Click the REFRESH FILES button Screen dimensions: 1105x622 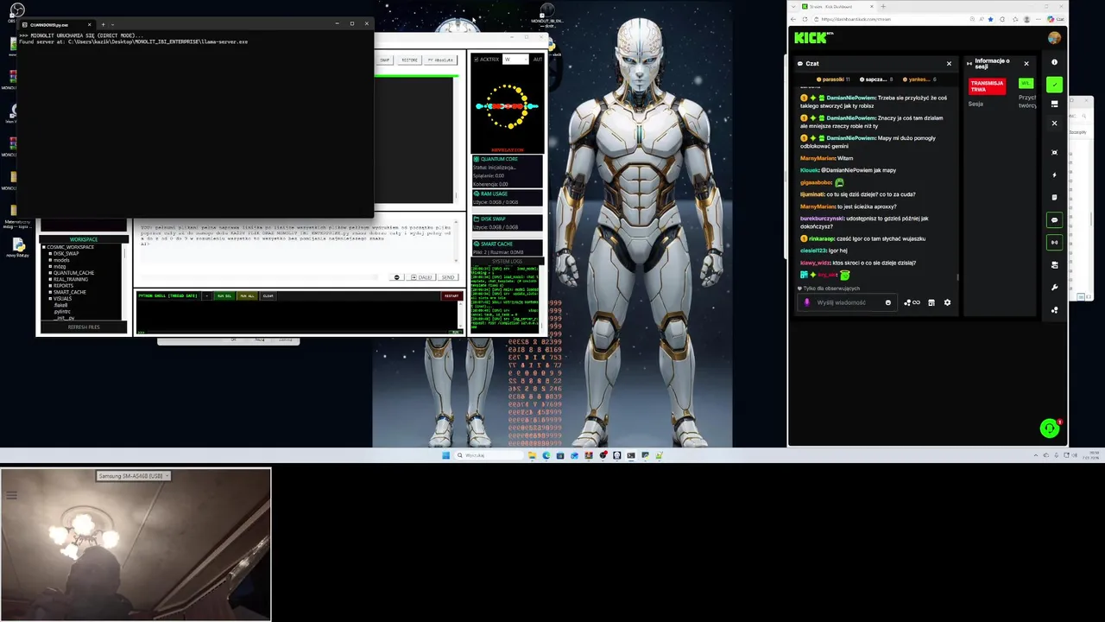click(x=84, y=327)
